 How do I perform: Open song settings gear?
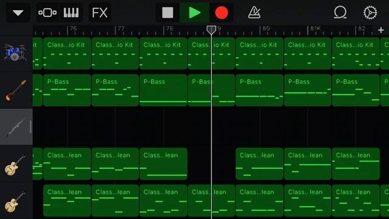[x=370, y=12]
